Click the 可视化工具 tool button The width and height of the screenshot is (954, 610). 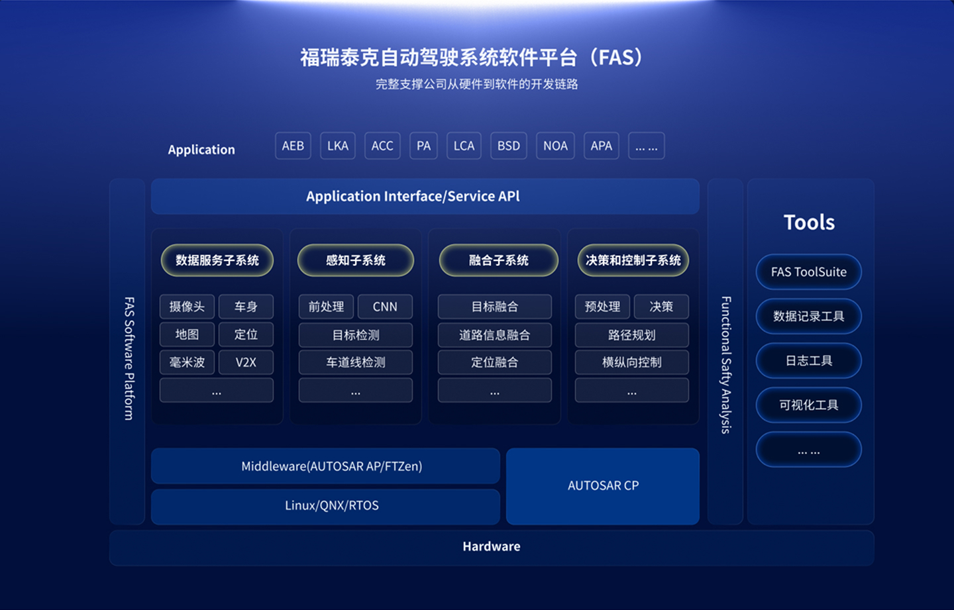[x=808, y=405]
